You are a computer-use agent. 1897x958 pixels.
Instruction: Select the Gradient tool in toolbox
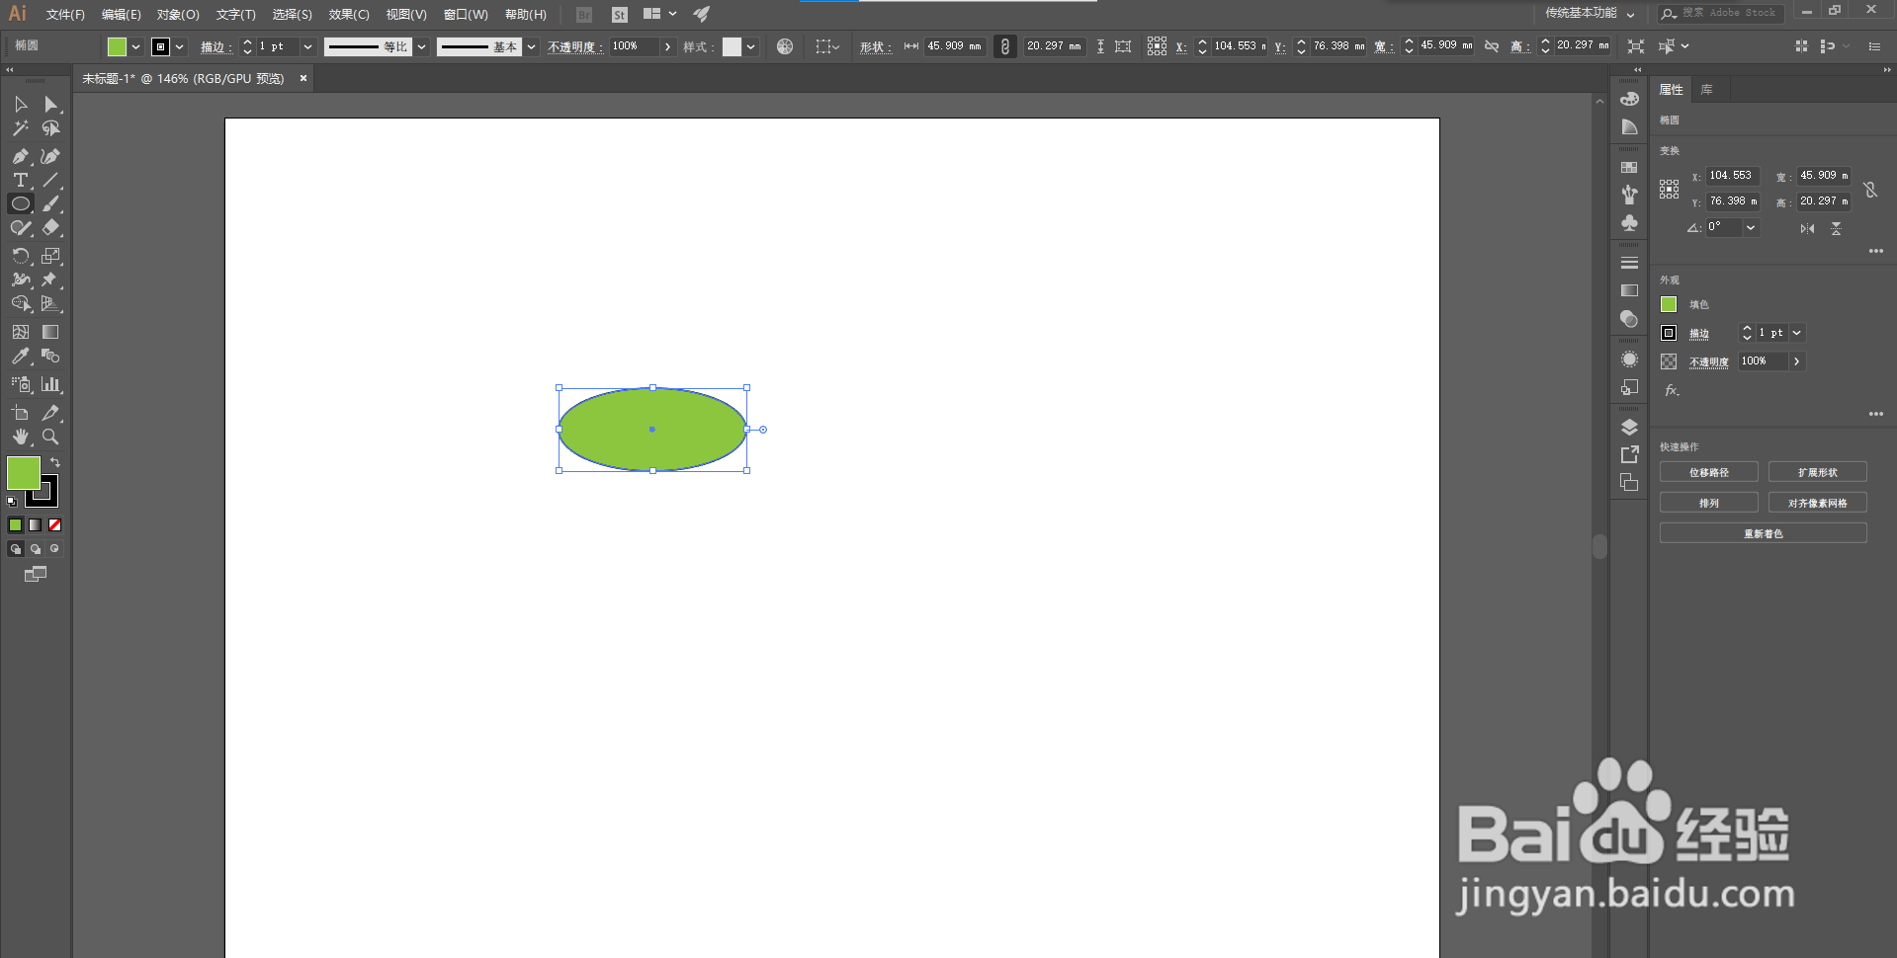click(50, 332)
